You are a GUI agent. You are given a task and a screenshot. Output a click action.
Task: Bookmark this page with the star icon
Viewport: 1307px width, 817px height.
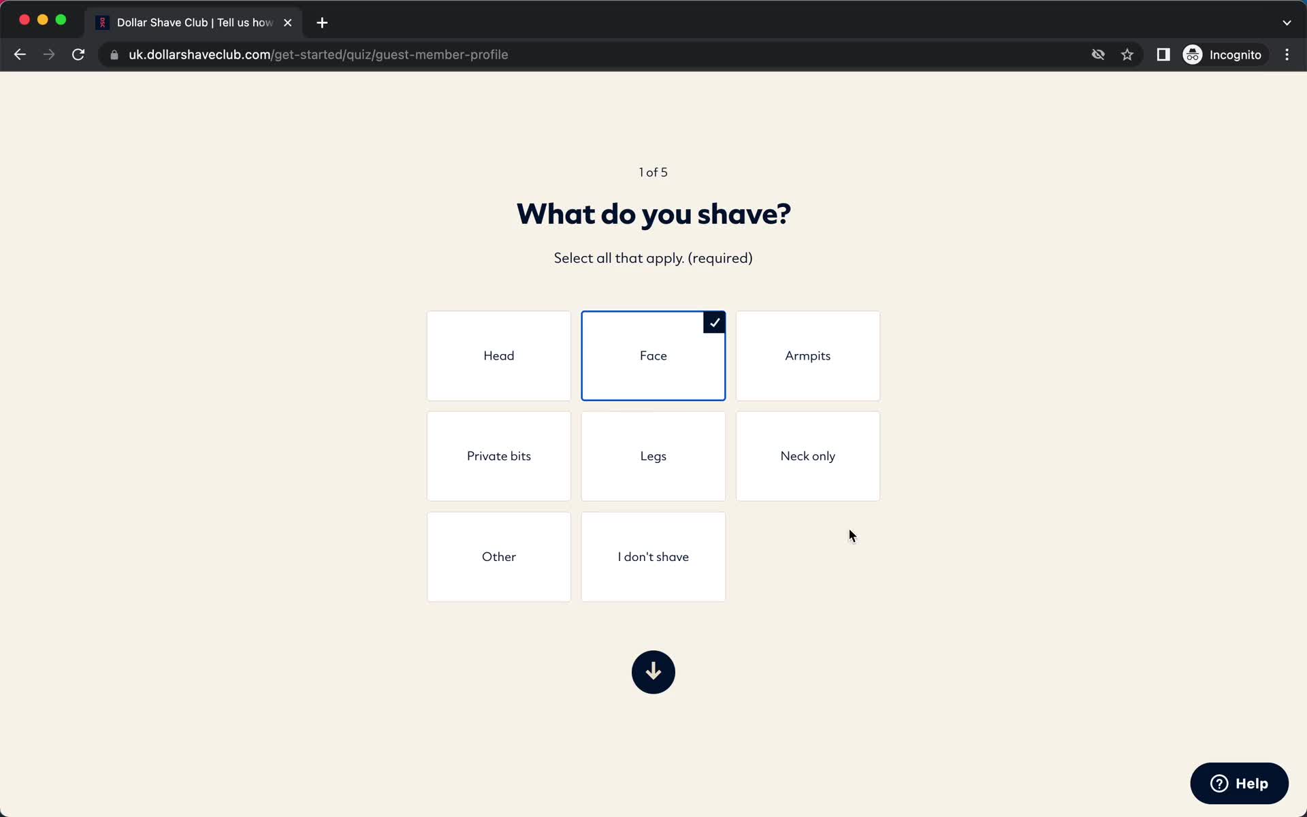point(1127,54)
